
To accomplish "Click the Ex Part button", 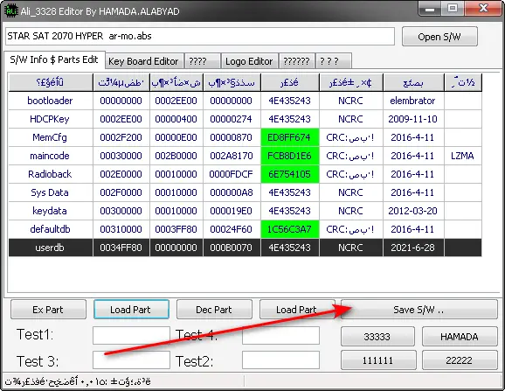I will pos(48,310).
